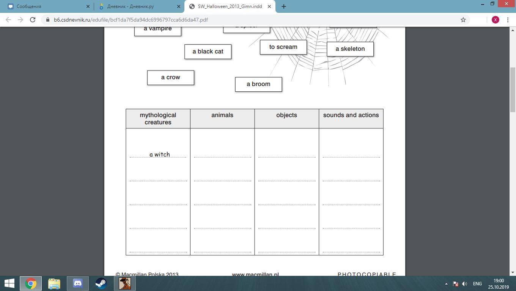Click the scrollbar up arrow
The height and width of the screenshot is (291, 516).
pyautogui.click(x=513, y=30)
